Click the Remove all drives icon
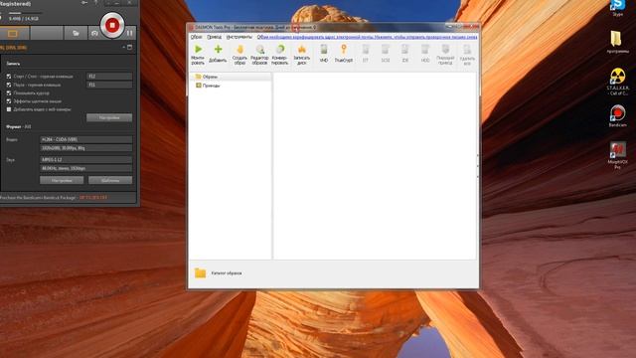The image size is (636, 358). 467,50
